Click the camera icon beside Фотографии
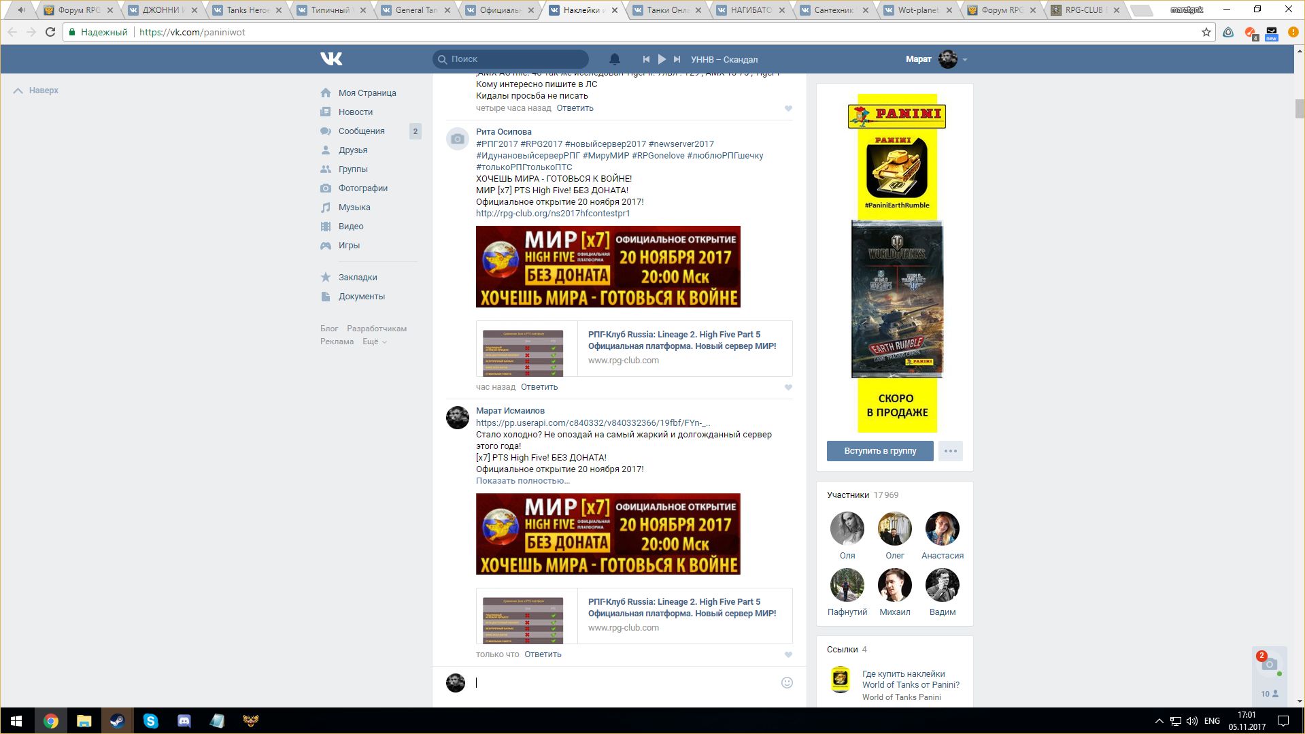Viewport: 1305px width, 734px height. tap(326, 188)
